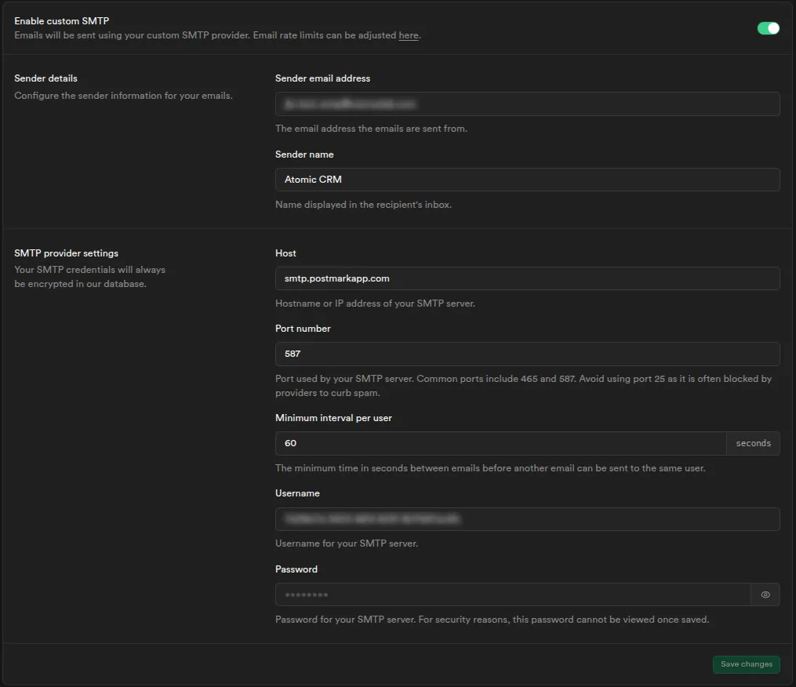Click the Sender email address field
Screen dimensions: 796x687
(527, 104)
